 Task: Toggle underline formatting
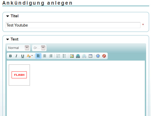[23, 56]
